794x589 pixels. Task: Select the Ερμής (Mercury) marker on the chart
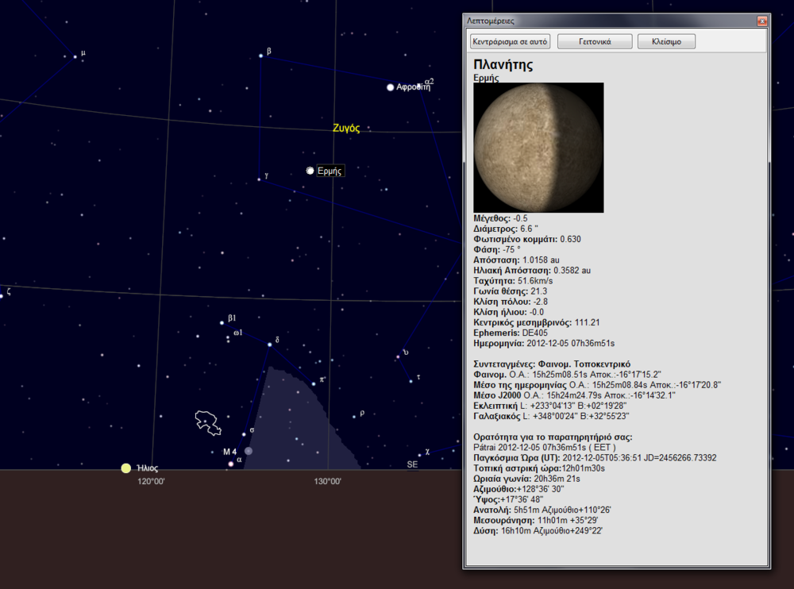click(310, 170)
